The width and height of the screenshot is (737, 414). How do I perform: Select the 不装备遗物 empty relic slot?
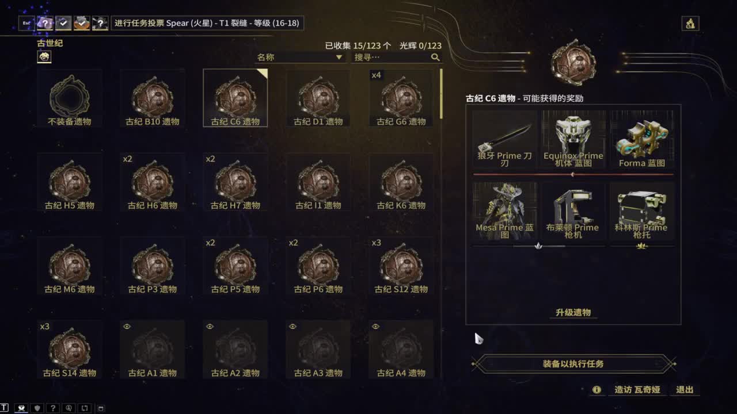(69, 98)
